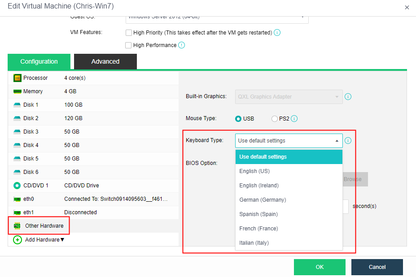Click the Other Hardware chip icon

(17, 226)
